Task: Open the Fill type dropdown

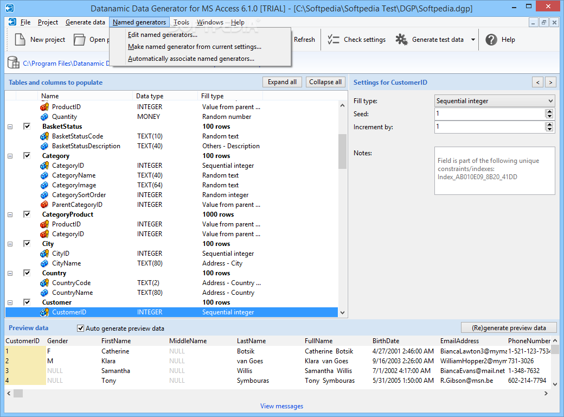Action: 495,101
